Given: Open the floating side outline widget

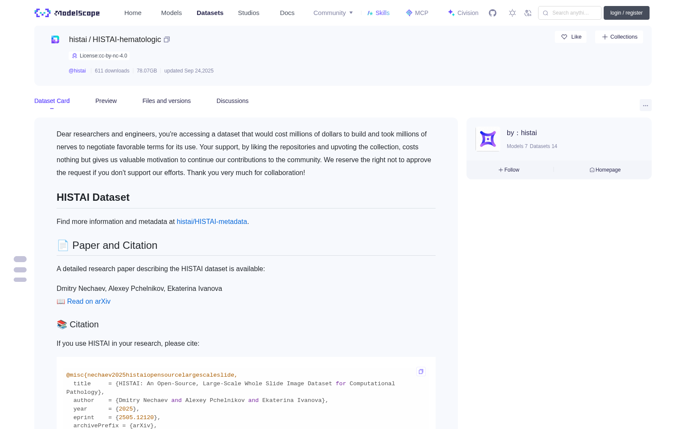Looking at the screenshot, I should pyautogui.click(x=20, y=269).
